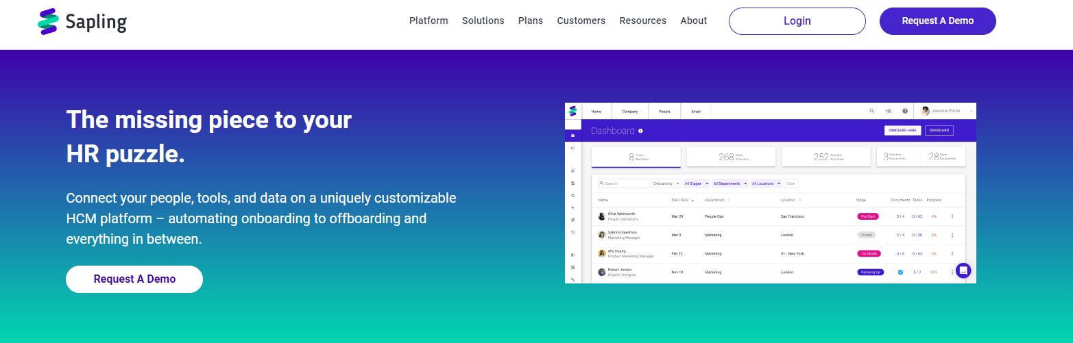Select the 268 Open Activities card
Viewport: 1073px width, 343px height.
[x=731, y=157]
